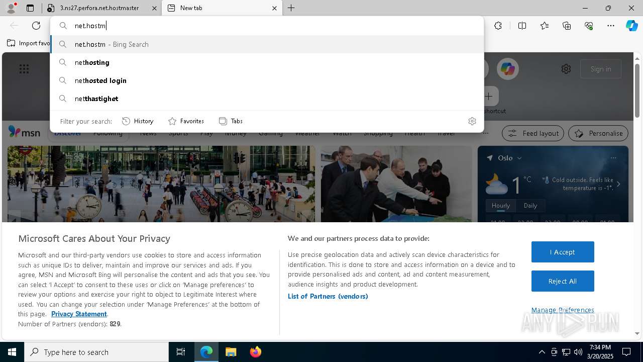Open the MSN apps grid icon
Image resolution: width=643 pixels, height=362 pixels.
click(x=24, y=69)
